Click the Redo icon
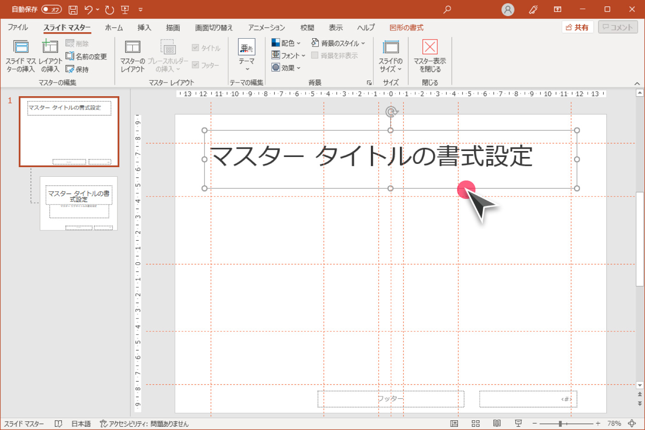 pyautogui.click(x=109, y=10)
